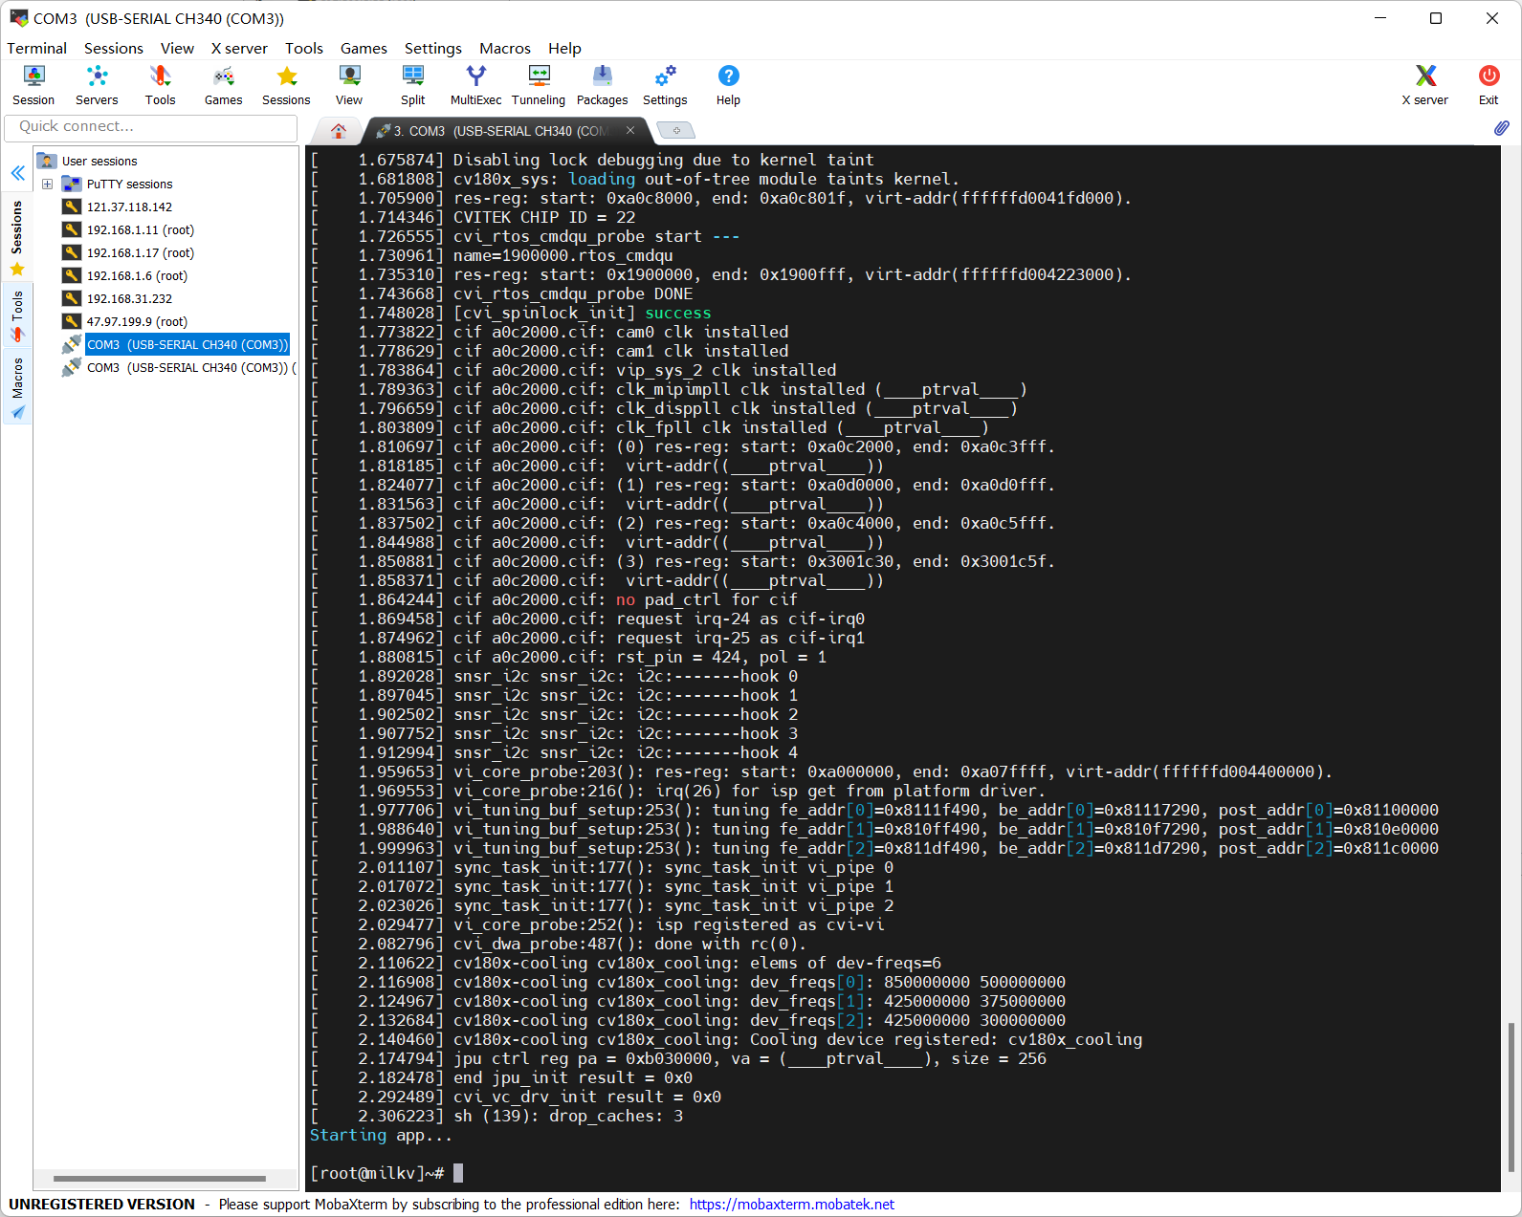This screenshot has height=1217, width=1522.
Task: Open the Servers toolbar icon
Action: coord(97,84)
